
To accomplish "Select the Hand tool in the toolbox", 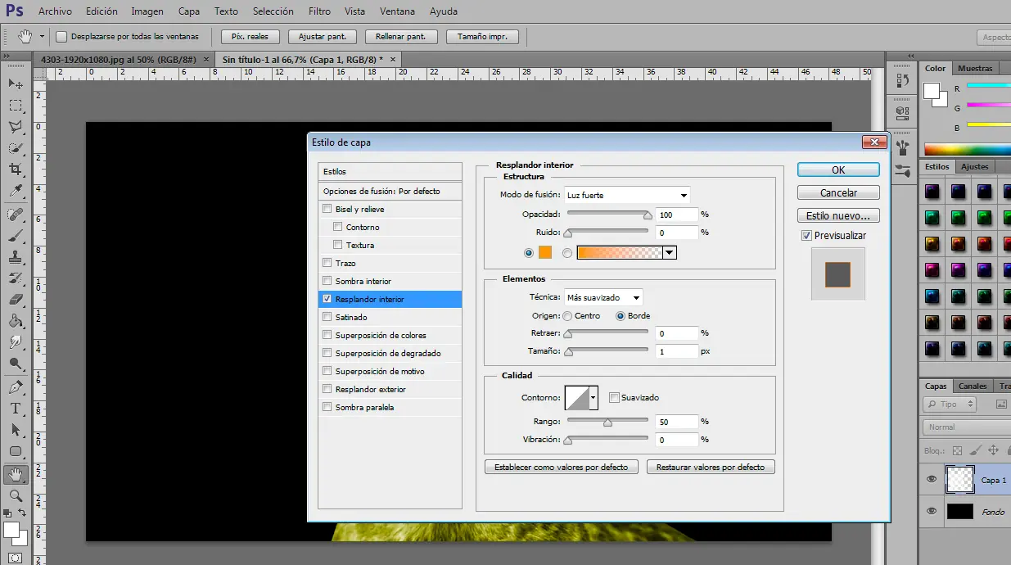I will [x=16, y=475].
